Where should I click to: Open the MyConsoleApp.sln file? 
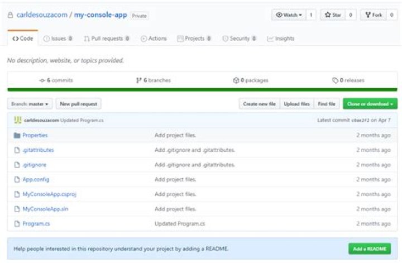pos(45,209)
